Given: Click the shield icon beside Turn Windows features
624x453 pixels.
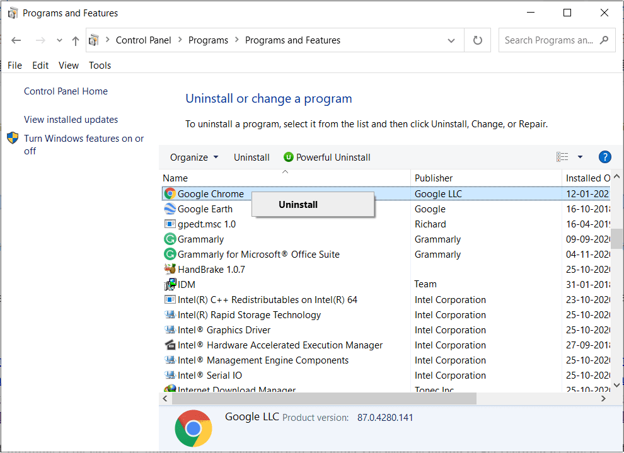Looking at the screenshot, I should click(x=13, y=138).
